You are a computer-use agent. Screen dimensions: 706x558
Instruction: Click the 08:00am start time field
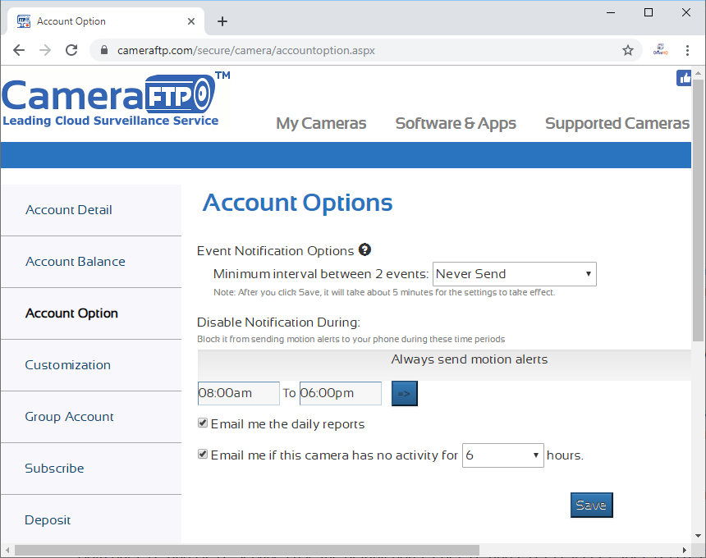click(238, 393)
